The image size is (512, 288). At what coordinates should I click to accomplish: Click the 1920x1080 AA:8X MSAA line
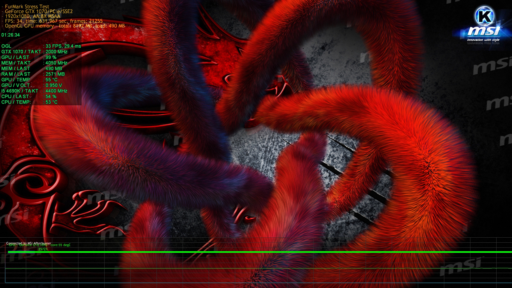[x=33, y=16]
